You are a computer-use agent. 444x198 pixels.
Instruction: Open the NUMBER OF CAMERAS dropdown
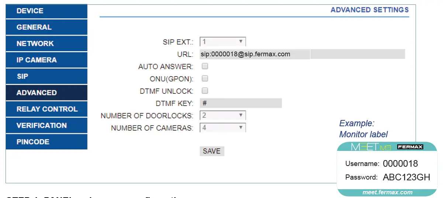[223, 128]
